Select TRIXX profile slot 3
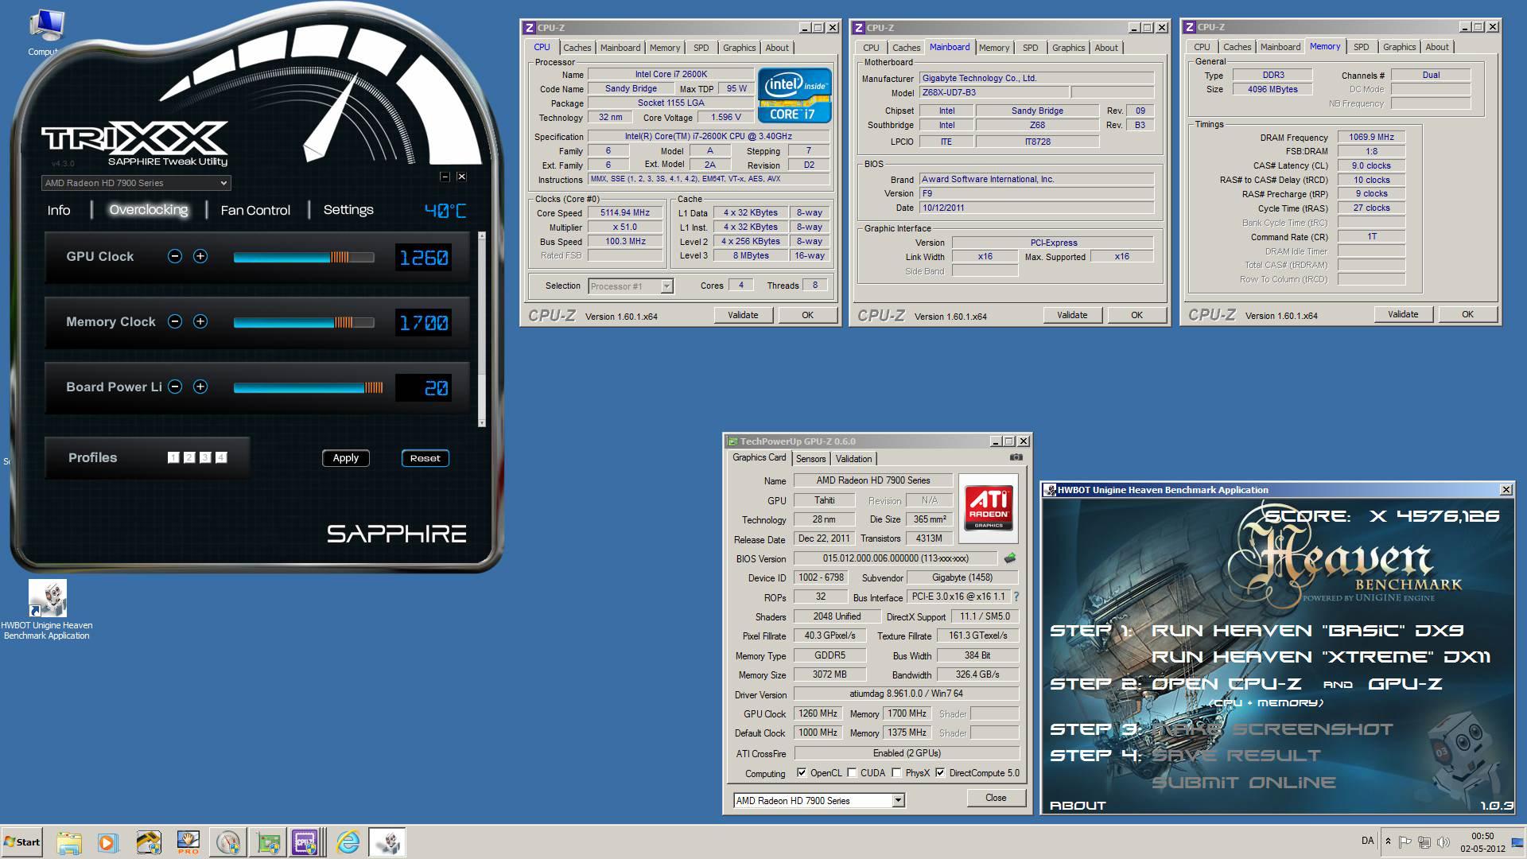The image size is (1527, 859). 205,457
